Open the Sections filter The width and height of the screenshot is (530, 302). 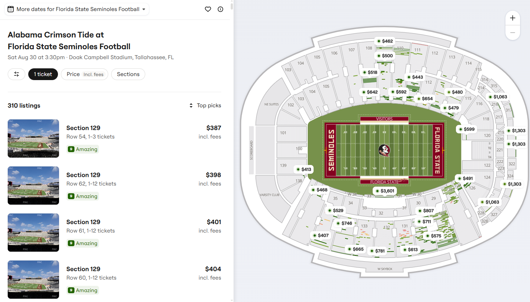128,74
